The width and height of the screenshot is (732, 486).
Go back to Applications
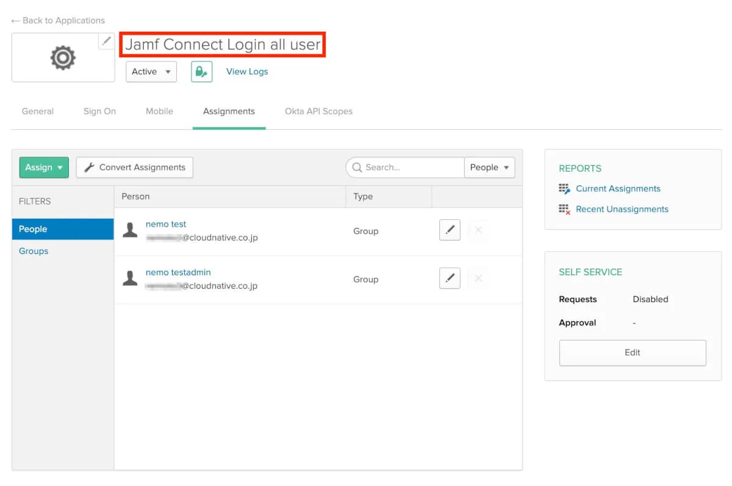click(x=58, y=21)
